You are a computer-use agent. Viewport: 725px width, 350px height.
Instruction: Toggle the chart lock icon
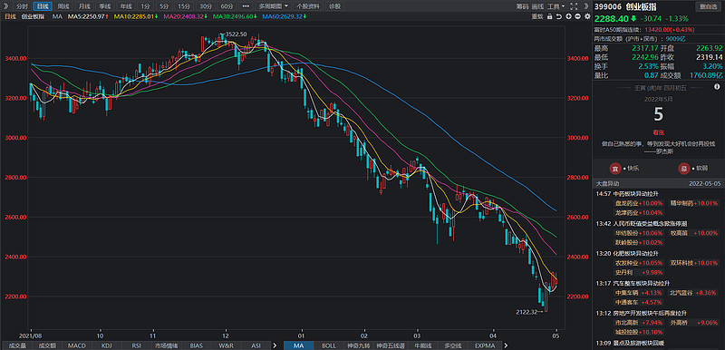tap(550, 16)
